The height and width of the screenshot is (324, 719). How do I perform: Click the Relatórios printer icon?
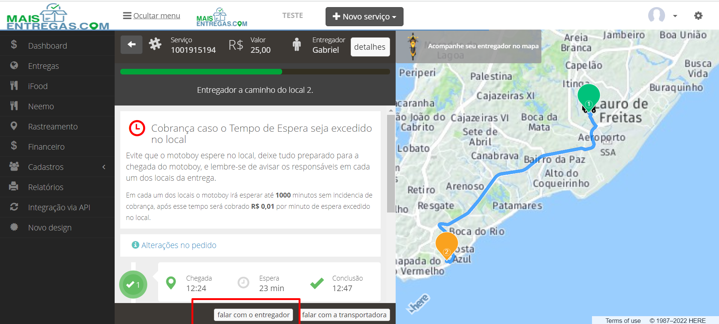pyautogui.click(x=14, y=186)
